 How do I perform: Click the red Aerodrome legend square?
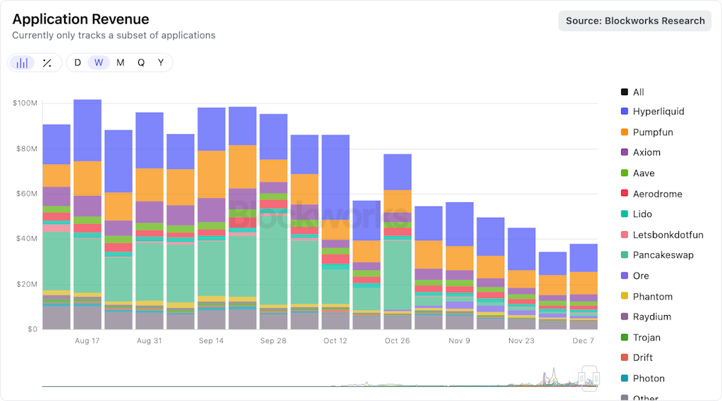pos(625,194)
